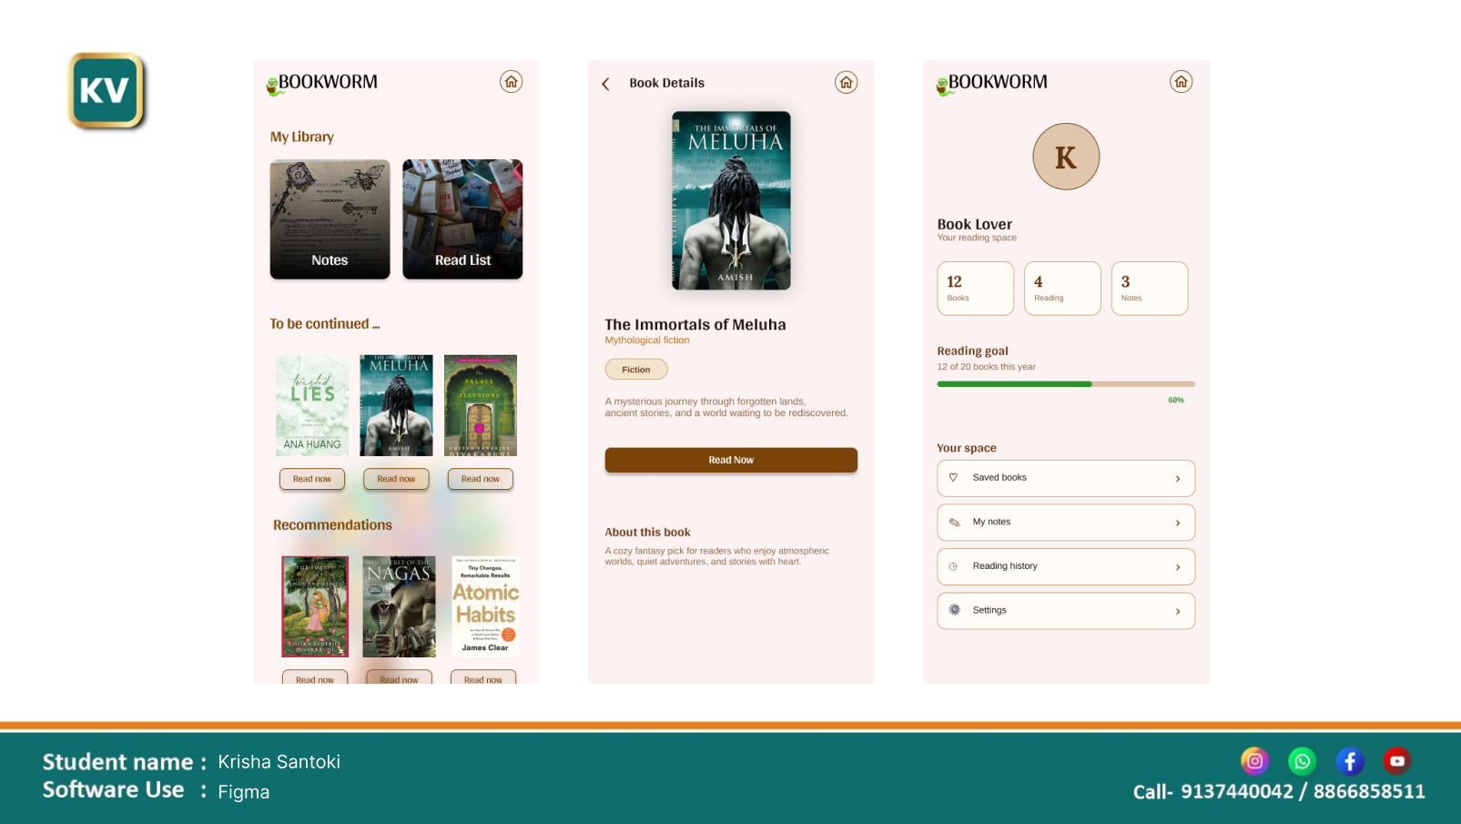Viewport: 1461px width, 824px height.
Task: Click the To be continued heading
Action: point(325,324)
